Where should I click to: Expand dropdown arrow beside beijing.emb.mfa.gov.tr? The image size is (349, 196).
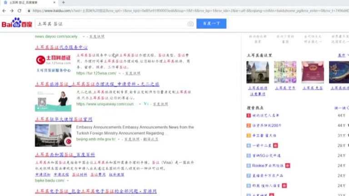[x=119, y=139]
